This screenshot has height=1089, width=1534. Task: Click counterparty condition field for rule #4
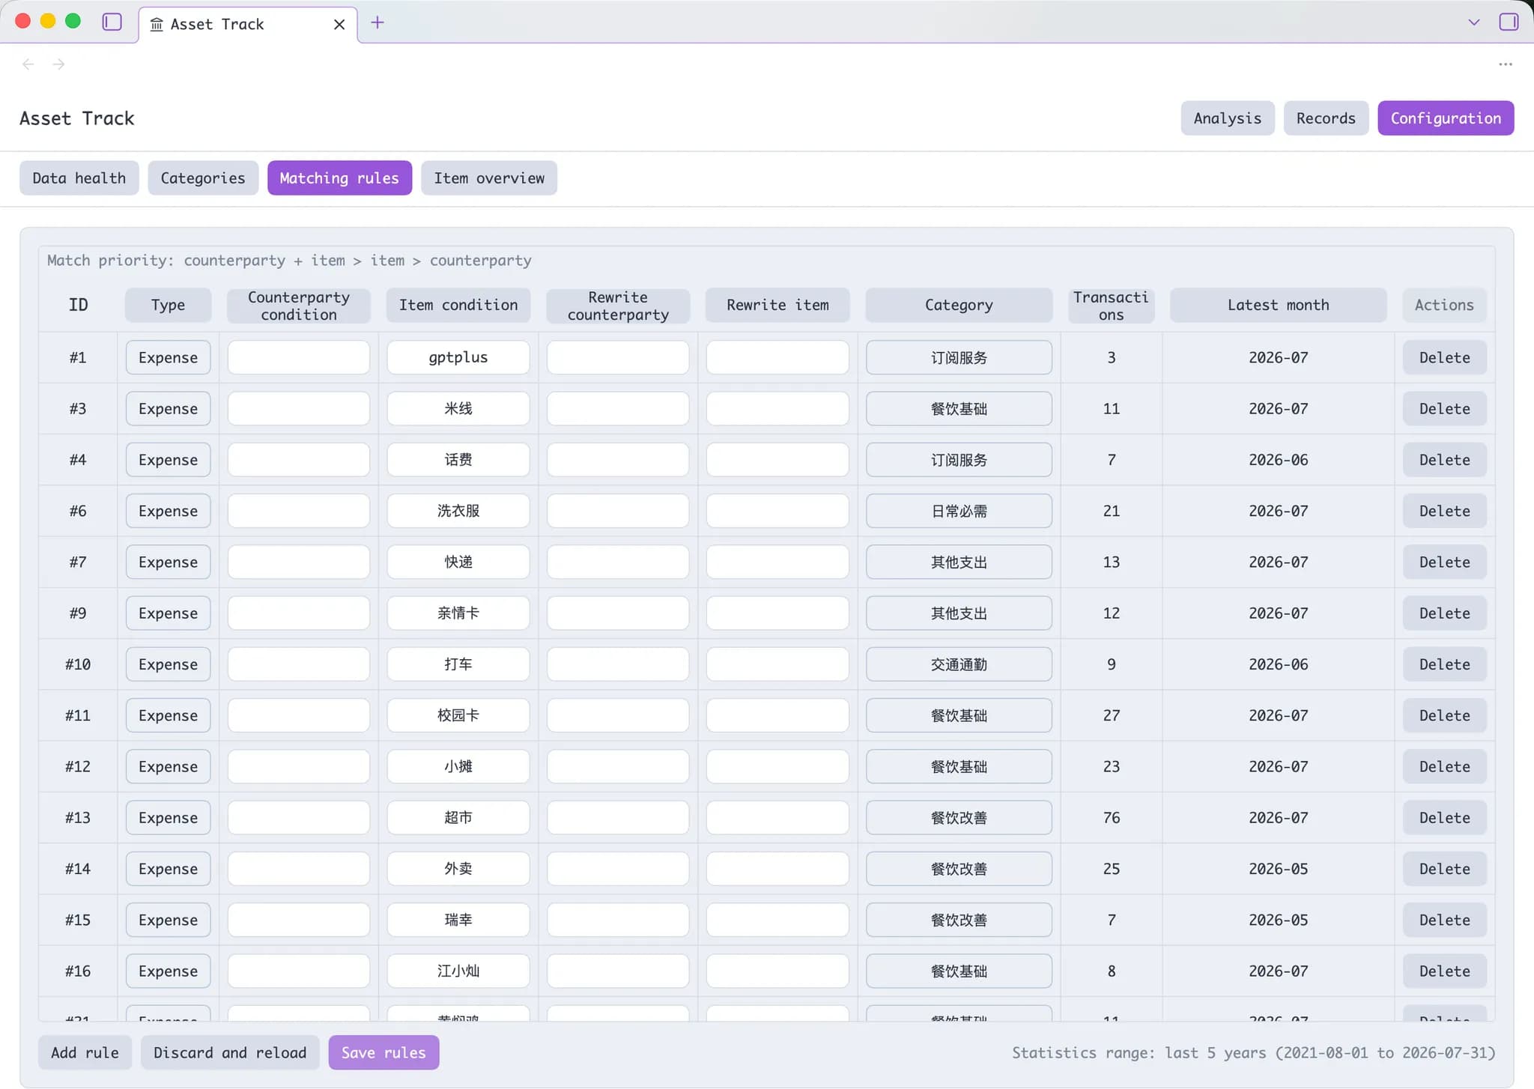pyautogui.click(x=299, y=460)
